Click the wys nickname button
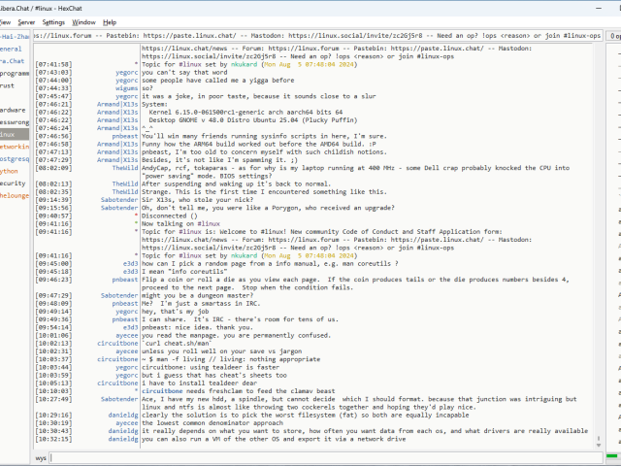The width and height of the screenshot is (621, 466). click(x=41, y=456)
